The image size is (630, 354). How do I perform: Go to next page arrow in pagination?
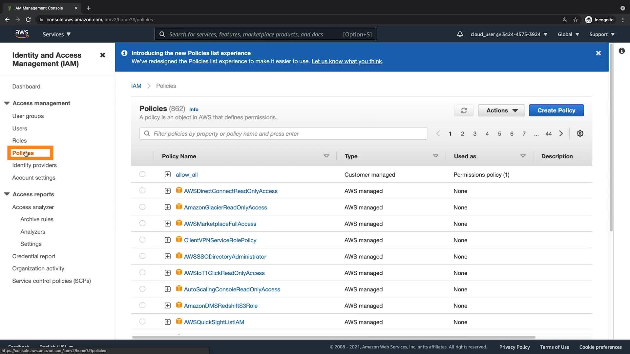coord(561,133)
